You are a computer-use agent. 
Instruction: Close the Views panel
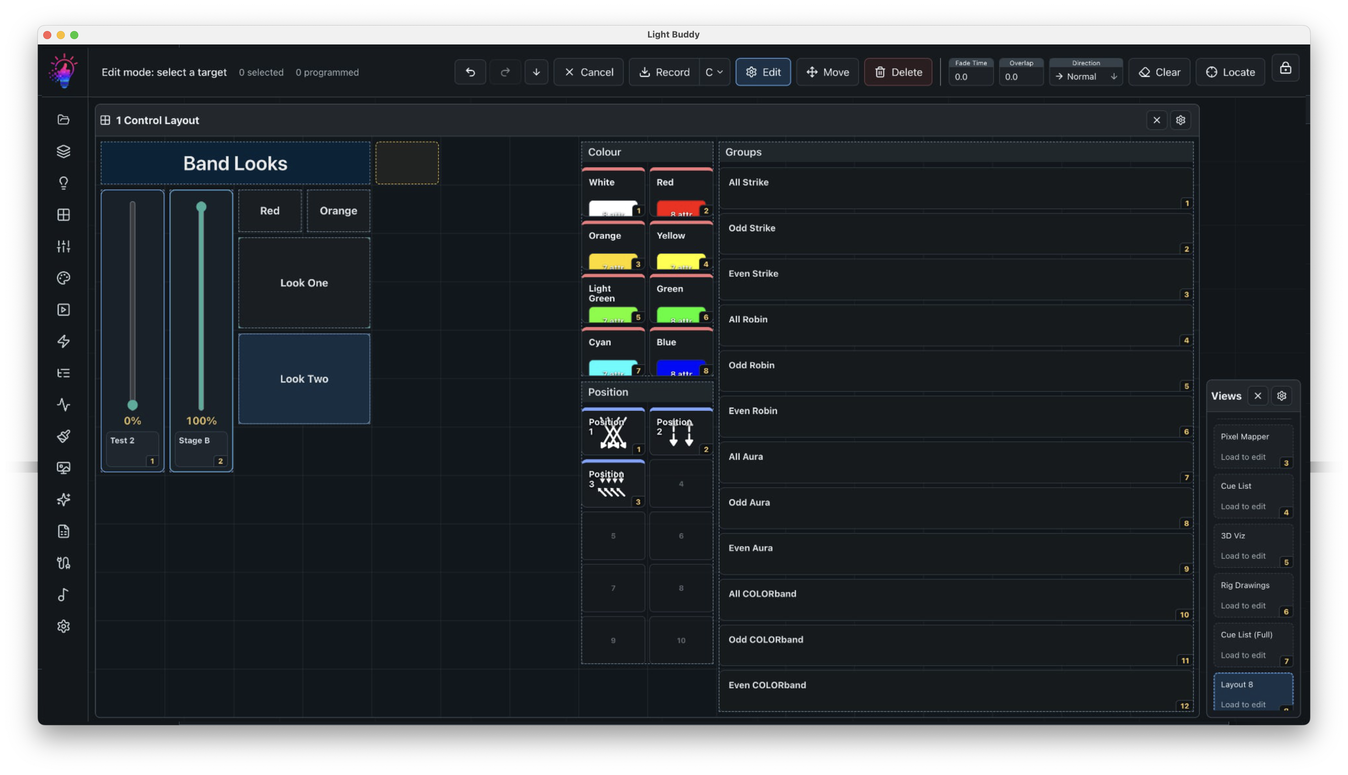pyautogui.click(x=1258, y=396)
